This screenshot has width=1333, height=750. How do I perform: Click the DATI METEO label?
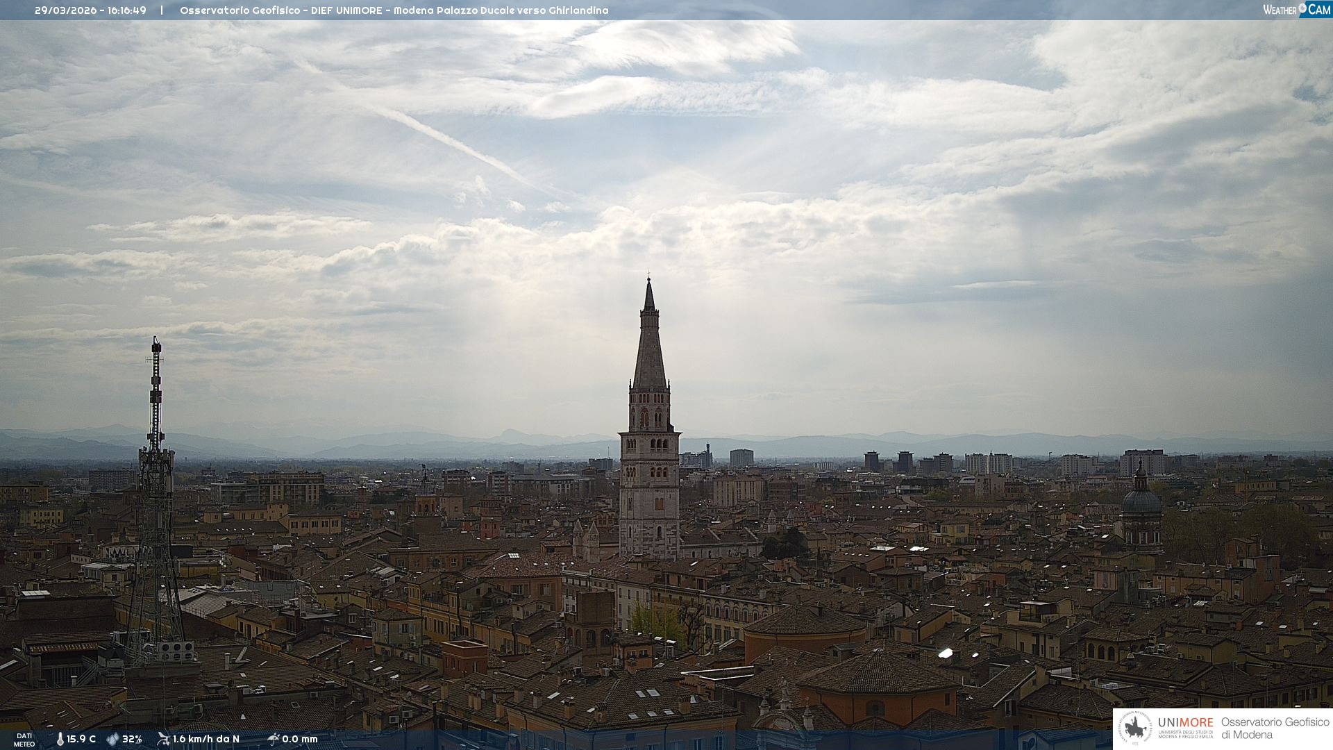click(24, 740)
